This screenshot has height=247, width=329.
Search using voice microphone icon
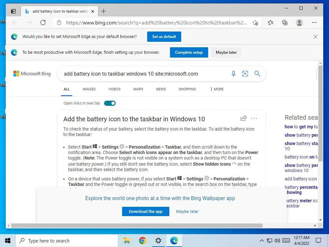[x=233, y=74]
